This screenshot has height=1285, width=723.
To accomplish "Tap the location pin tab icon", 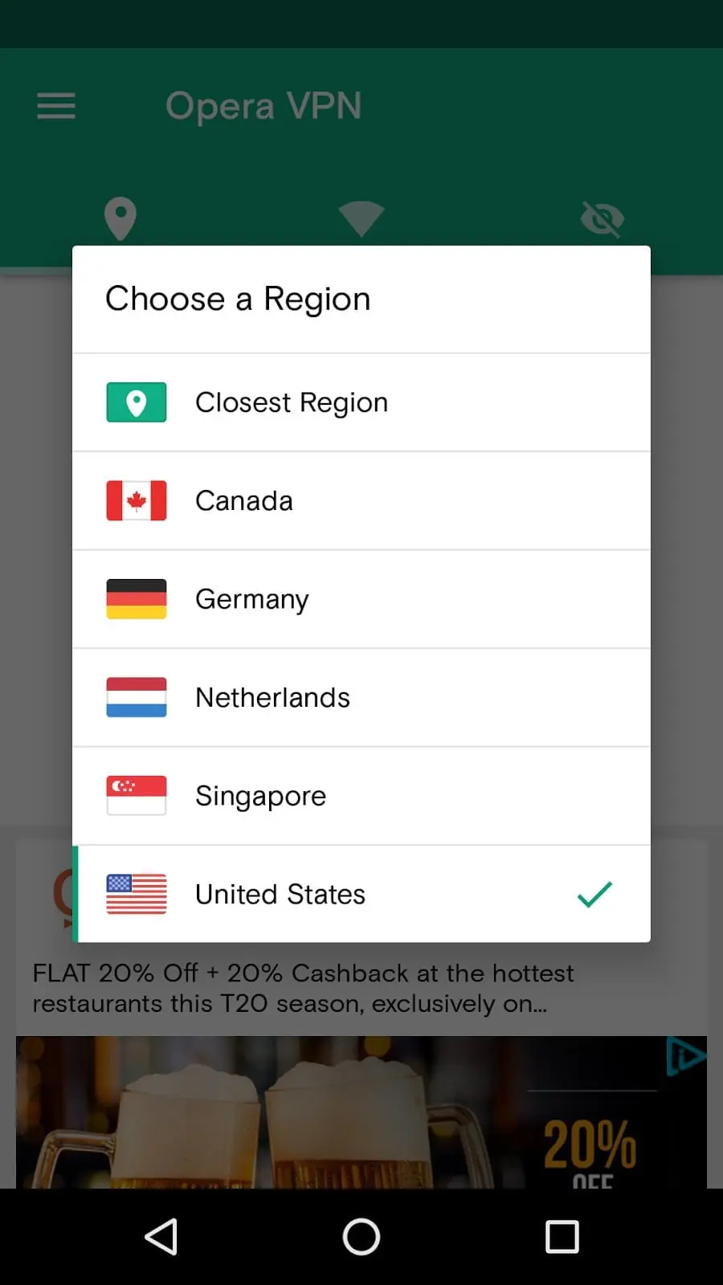I will point(120,218).
